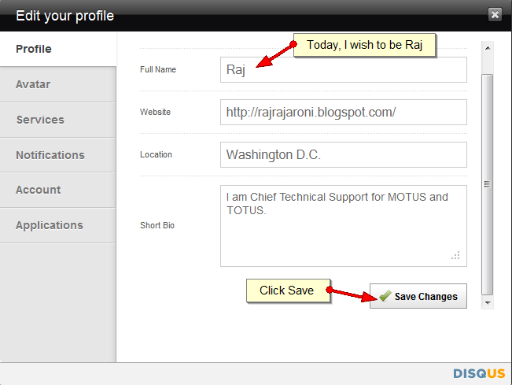Click the Location field with Washington D.C.
Screen dimensions: 512x385
pyautogui.click(x=344, y=154)
